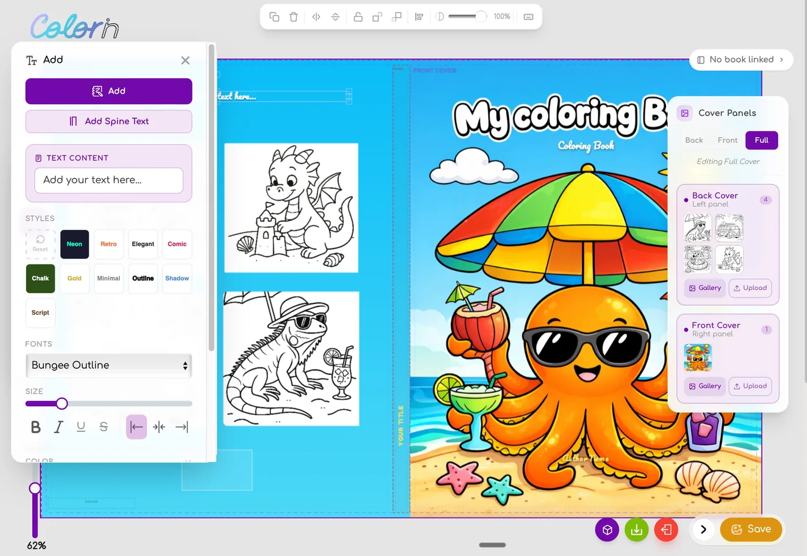Open the Bungee Outline font dropdown
Screen dimensions: 807x556
pyautogui.click(x=108, y=365)
